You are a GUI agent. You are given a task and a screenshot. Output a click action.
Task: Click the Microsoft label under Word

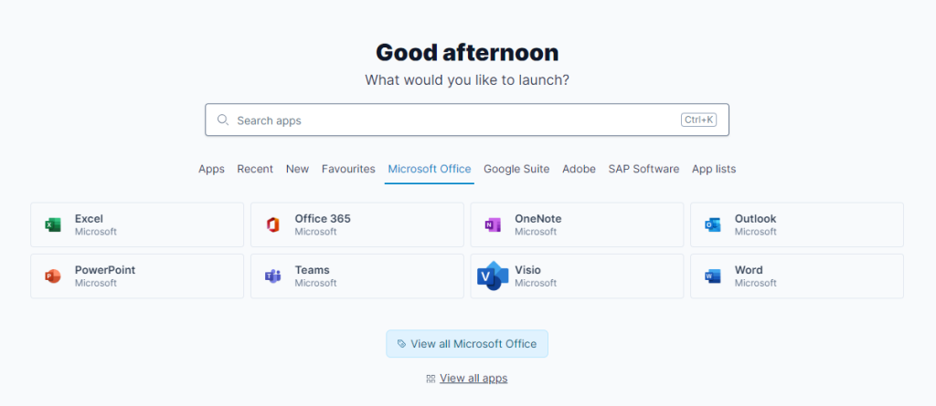click(x=756, y=283)
